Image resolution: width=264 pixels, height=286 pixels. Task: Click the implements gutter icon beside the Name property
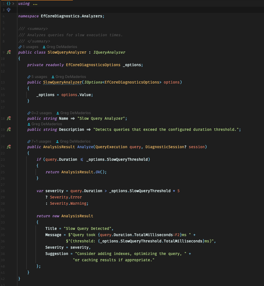[9, 118]
